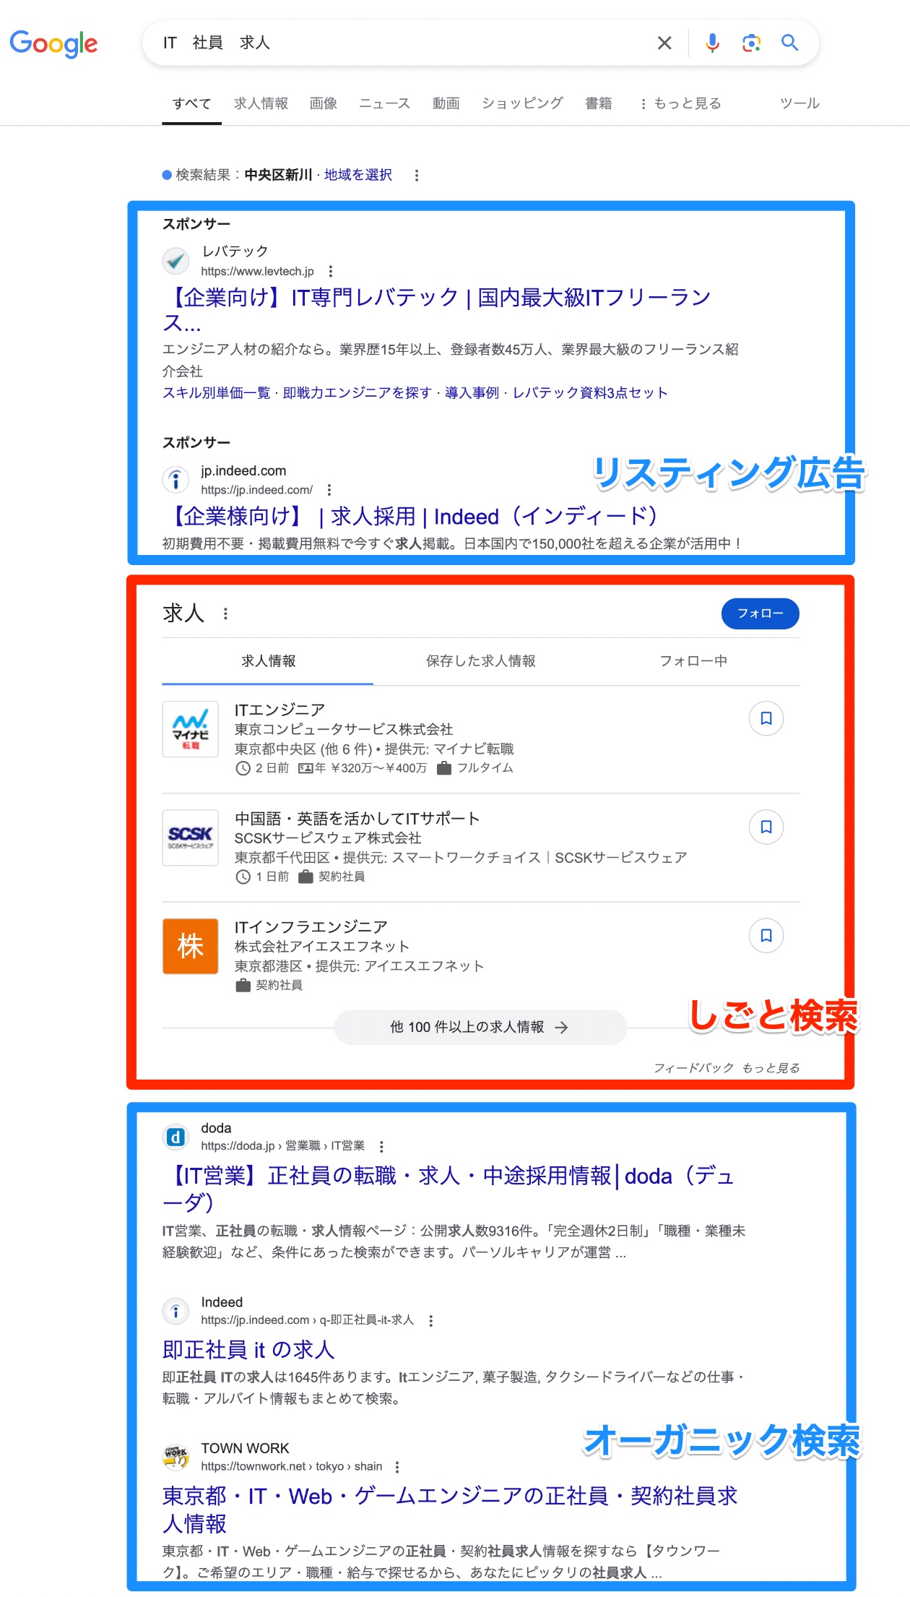
Task: Open the 東京都・IT・Web・ゲームエンジニア result
Action: click(450, 1510)
